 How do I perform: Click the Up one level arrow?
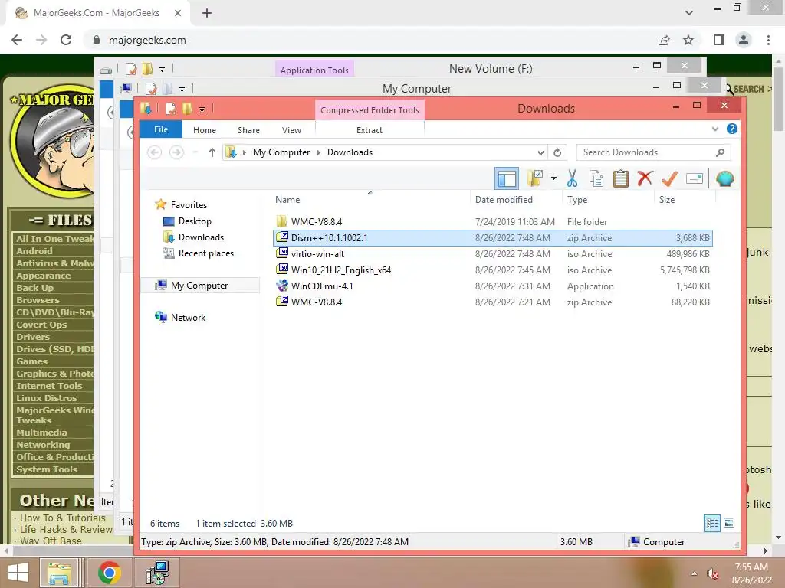pos(212,152)
